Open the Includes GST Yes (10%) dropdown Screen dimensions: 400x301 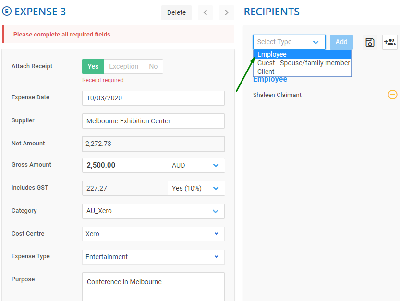click(x=196, y=188)
